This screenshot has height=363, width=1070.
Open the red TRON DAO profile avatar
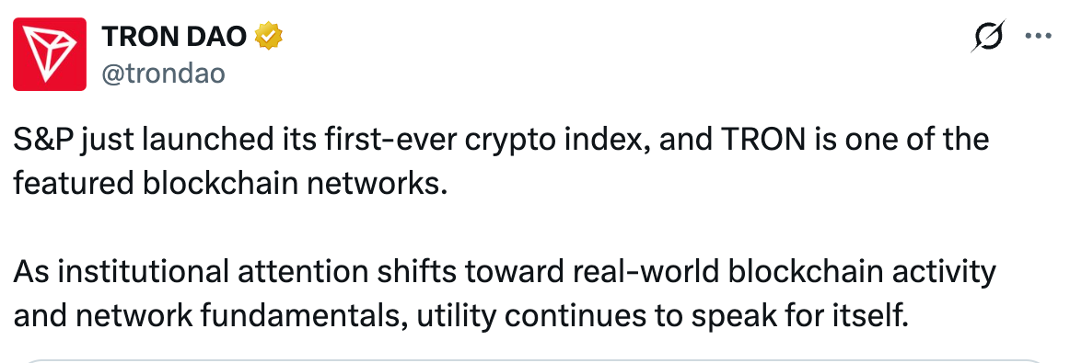50,54
